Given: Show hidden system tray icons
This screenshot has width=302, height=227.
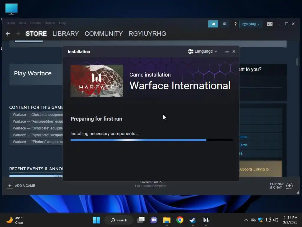Looking at the screenshot, I should [x=246, y=220].
